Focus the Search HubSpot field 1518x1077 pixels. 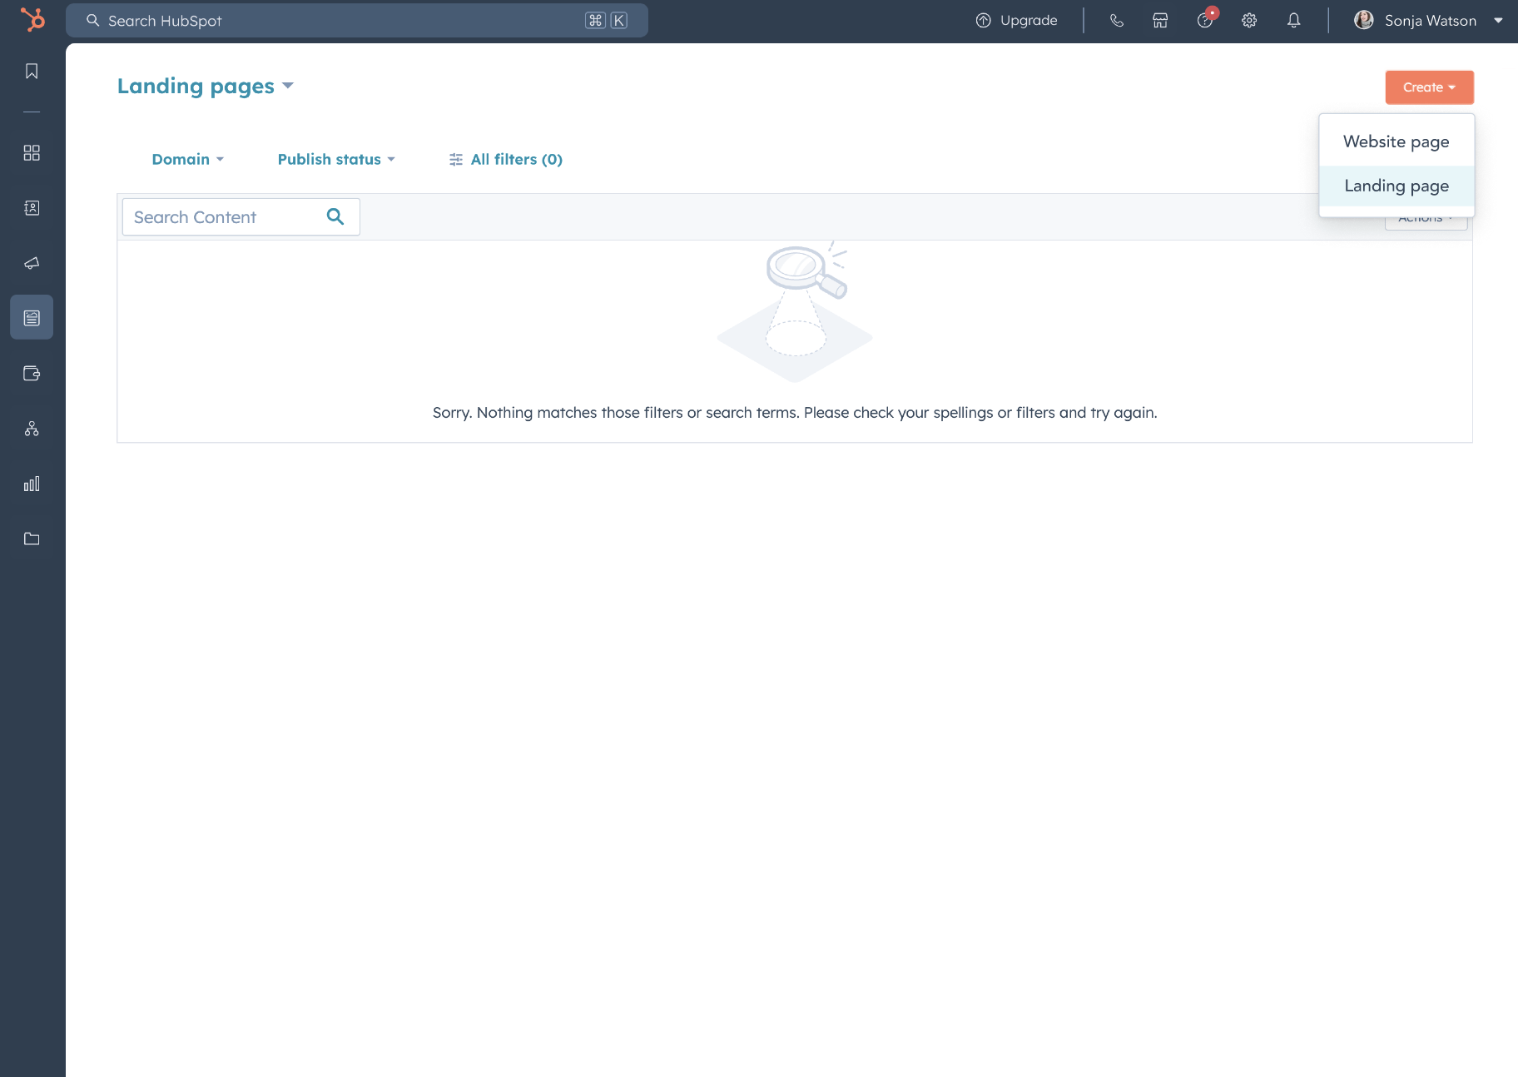(357, 20)
